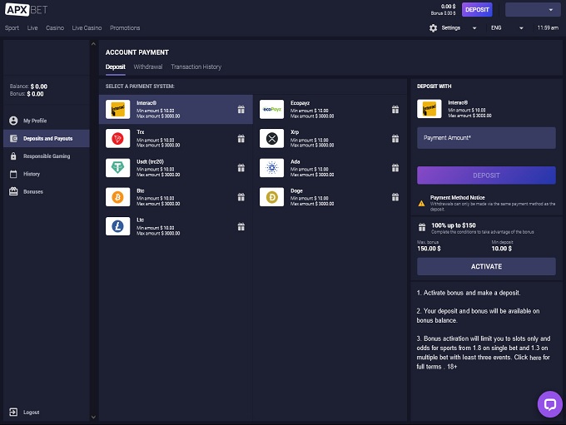Expand the ENG language selector

coord(507,27)
